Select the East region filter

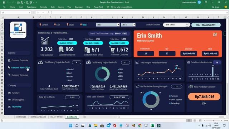tap(57, 25)
